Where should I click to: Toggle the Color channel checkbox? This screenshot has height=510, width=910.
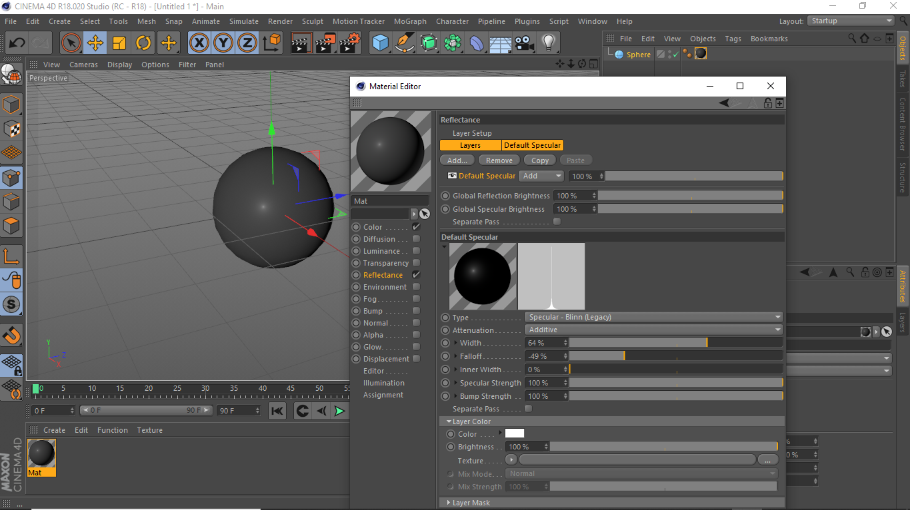click(416, 227)
